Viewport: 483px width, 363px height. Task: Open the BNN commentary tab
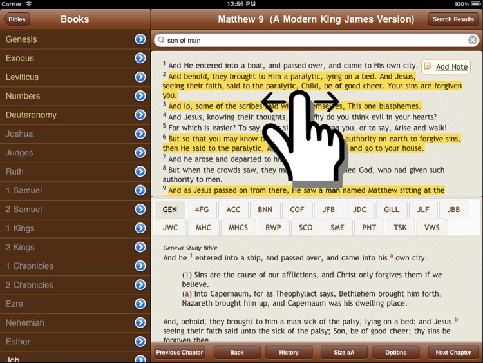265,210
